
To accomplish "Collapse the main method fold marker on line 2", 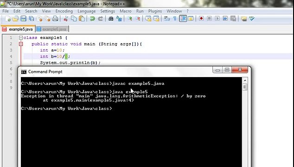I will (x=21, y=44).
